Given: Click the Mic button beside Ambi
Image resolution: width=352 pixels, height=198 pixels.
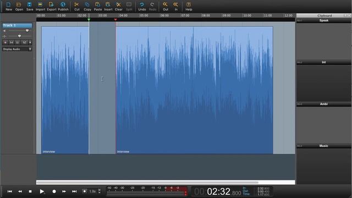Looking at the screenshot, I should 299,104.
